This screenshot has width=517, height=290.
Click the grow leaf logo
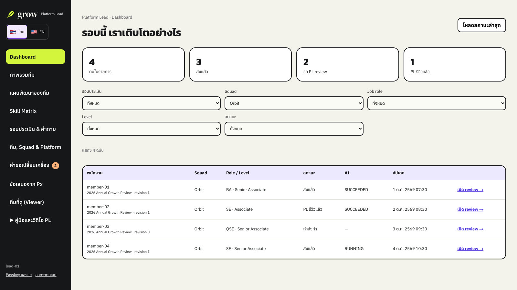click(x=11, y=14)
